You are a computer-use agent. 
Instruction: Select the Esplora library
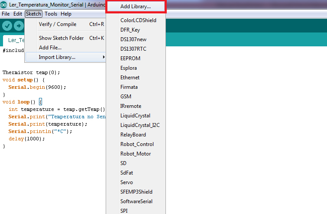coord(136,68)
